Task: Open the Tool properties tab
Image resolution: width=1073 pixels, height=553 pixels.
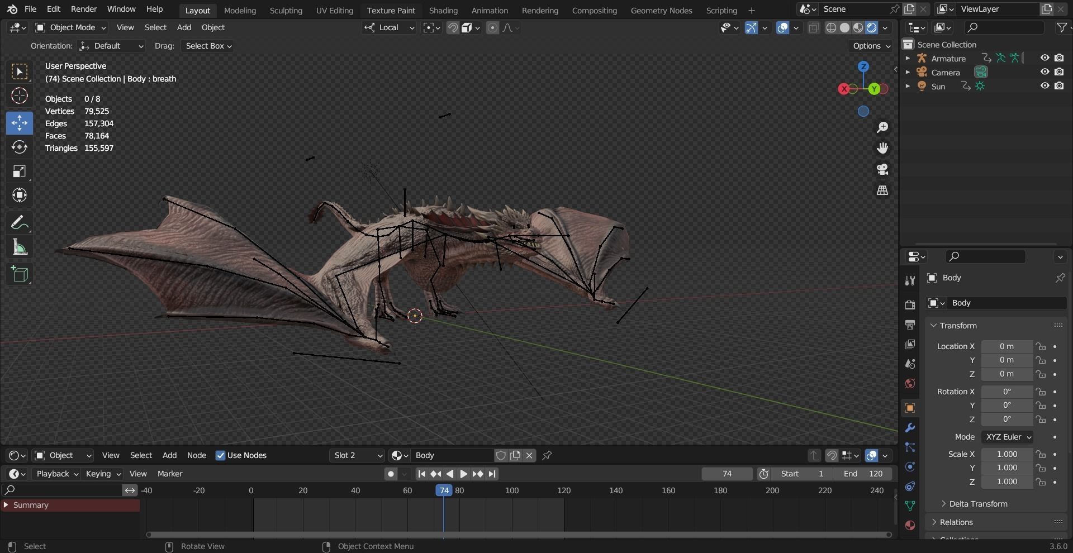Action: (910, 280)
